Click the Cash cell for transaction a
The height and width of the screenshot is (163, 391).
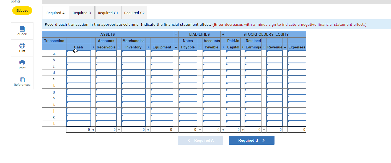coord(78,53)
